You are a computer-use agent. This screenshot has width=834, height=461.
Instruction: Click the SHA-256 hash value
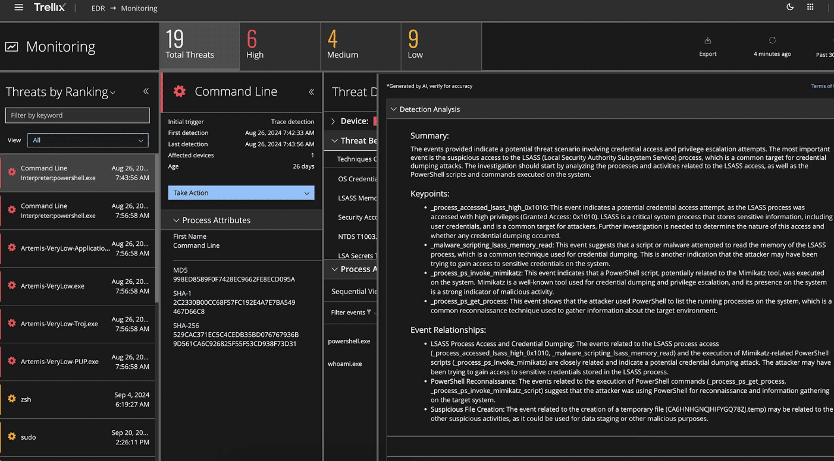pyautogui.click(x=236, y=339)
